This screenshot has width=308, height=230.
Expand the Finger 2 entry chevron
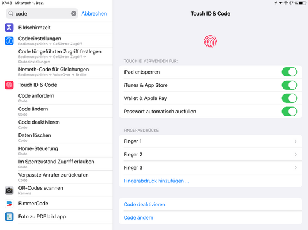coord(296,155)
